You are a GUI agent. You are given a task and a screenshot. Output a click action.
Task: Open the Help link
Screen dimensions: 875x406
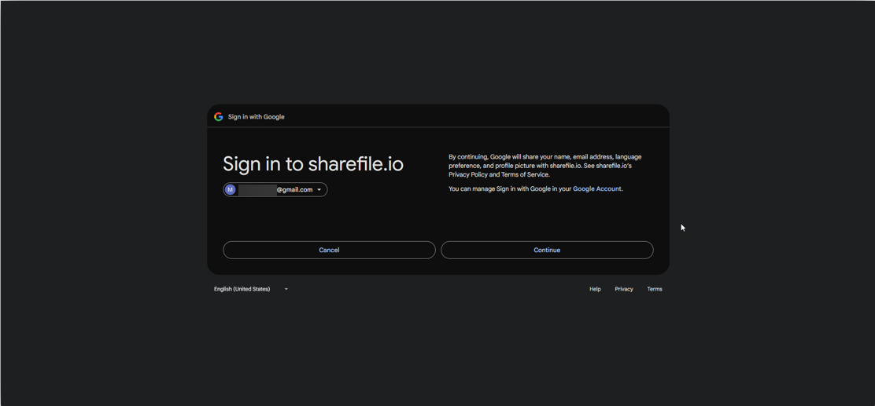pyautogui.click(x=595, y=289)
